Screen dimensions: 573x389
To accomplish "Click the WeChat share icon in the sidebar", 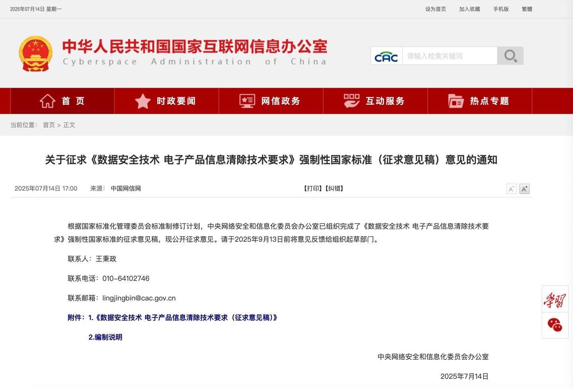I will 555,325.
